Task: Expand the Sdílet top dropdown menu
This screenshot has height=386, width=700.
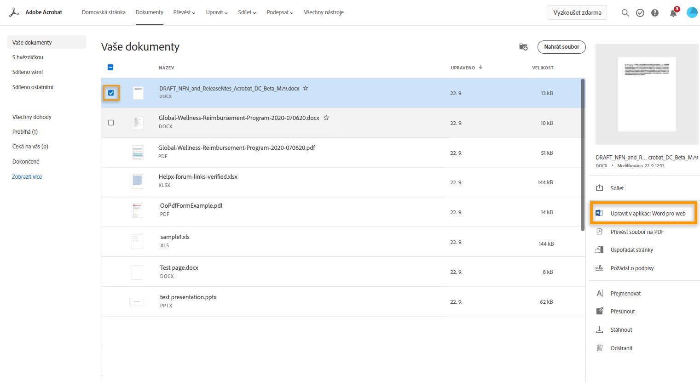Action: point(247,12)
